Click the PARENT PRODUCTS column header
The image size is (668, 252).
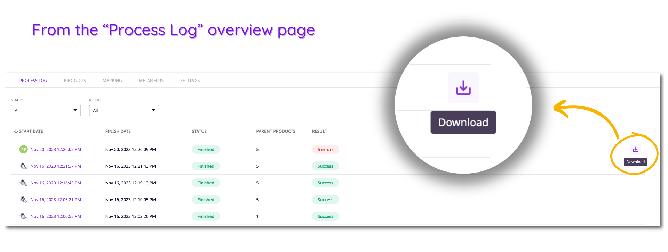point(276,131)
